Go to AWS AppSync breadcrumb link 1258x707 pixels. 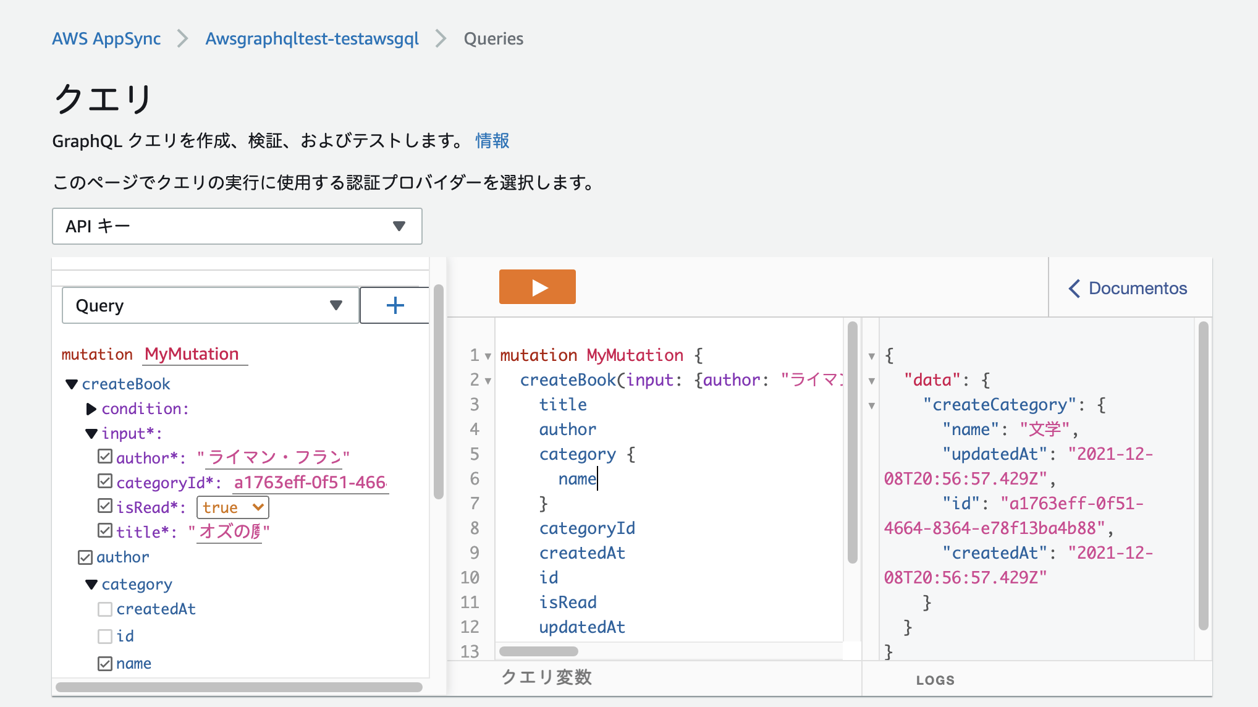[106, 38]
